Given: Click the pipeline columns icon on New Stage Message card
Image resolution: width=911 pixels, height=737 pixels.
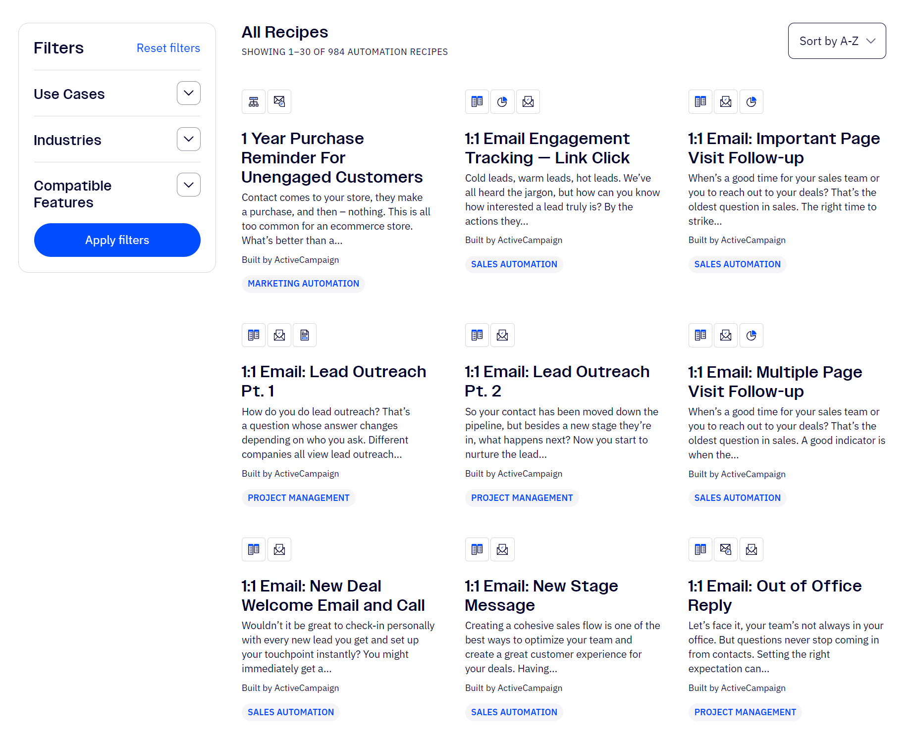Looking at the screenshot, I should pyautogui.click(x=477, y=549).
